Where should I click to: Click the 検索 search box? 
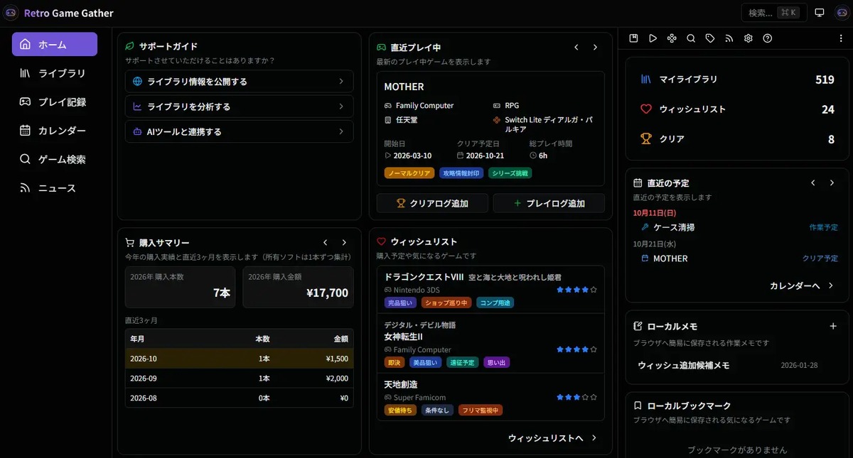point(773,13)
